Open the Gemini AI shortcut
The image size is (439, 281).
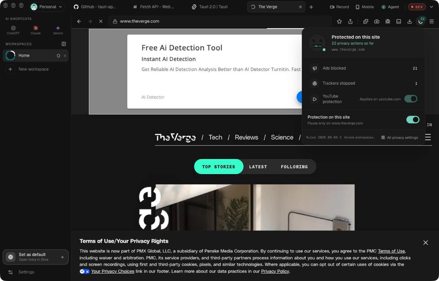(58, 30)
